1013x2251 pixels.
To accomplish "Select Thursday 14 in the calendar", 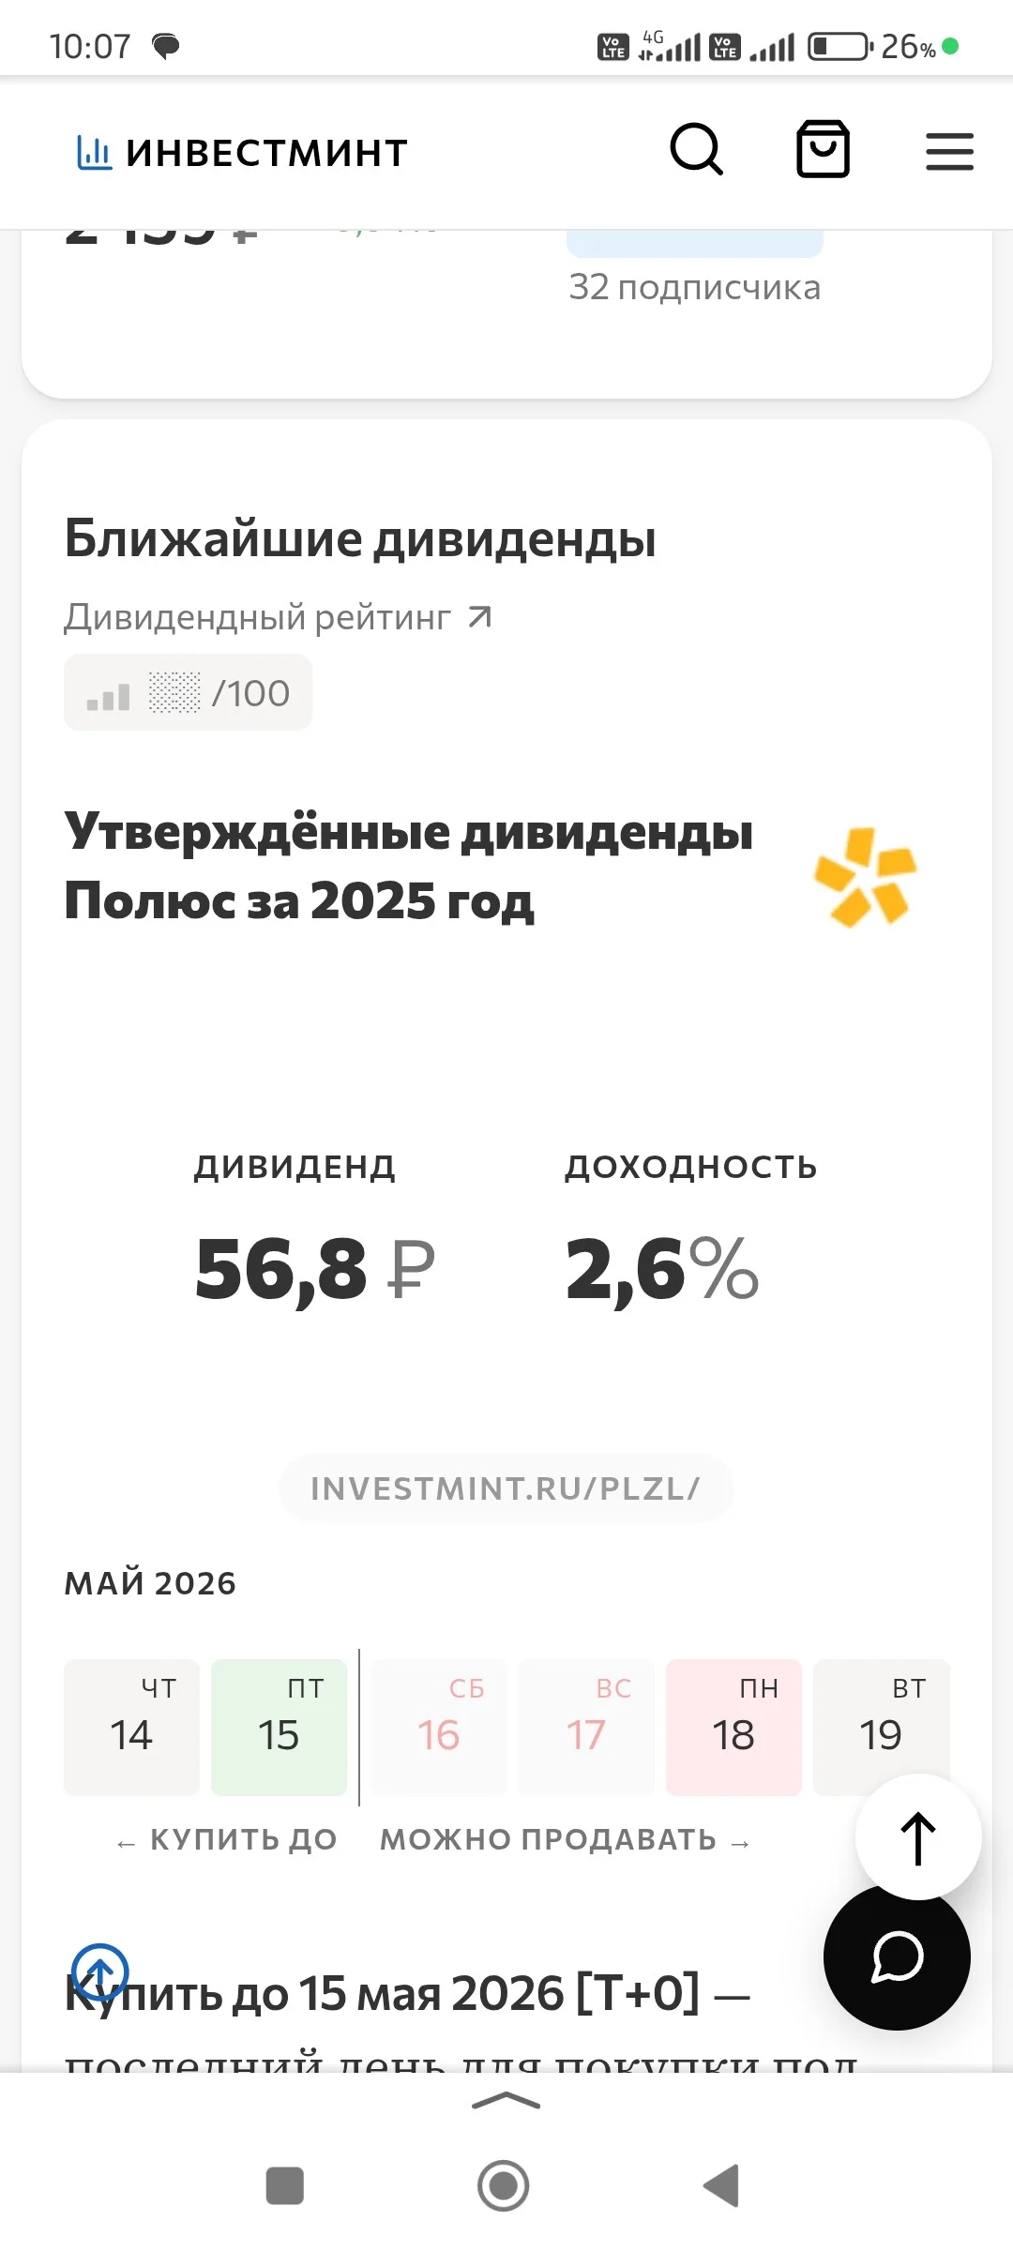I will point(131,1728).
